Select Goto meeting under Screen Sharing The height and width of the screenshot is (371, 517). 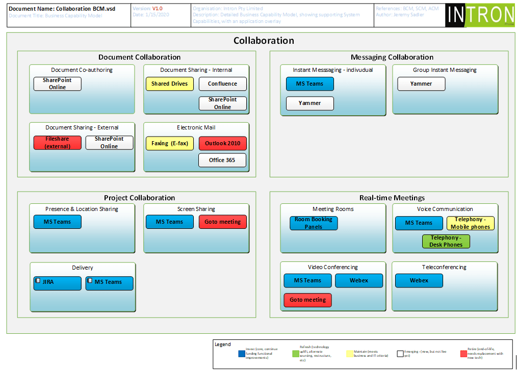pyautogui.click(x=223, y=222)
